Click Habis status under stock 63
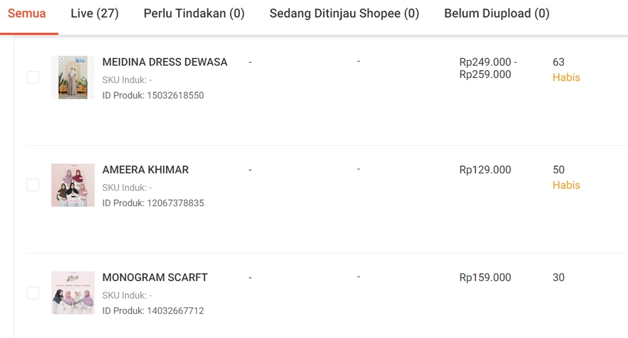Image resolution: width=628 pixels, height=338 pixels. [x=566, y=78]
